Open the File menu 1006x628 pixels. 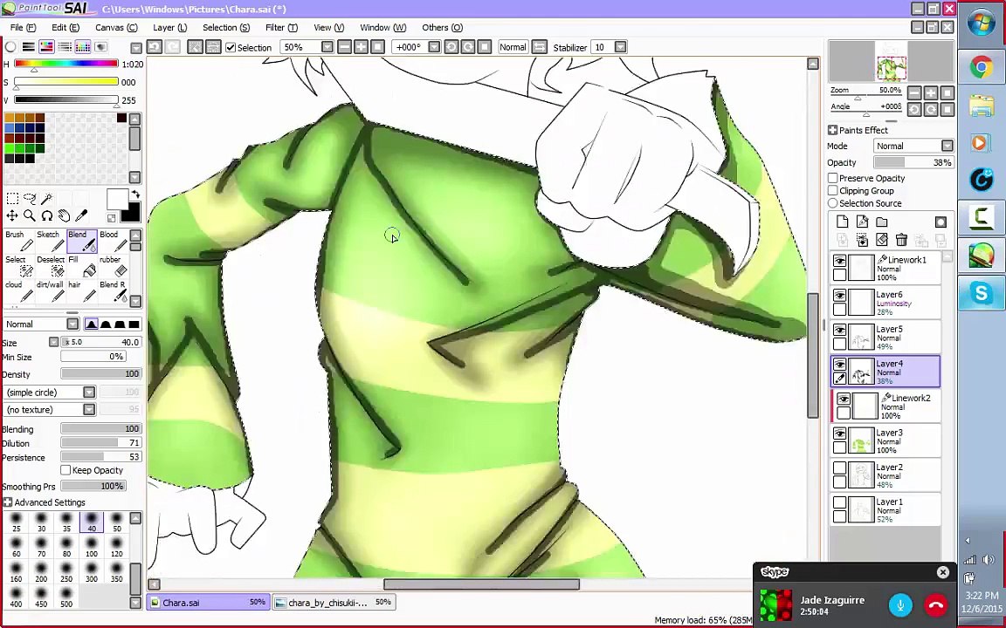pos(23,28)
